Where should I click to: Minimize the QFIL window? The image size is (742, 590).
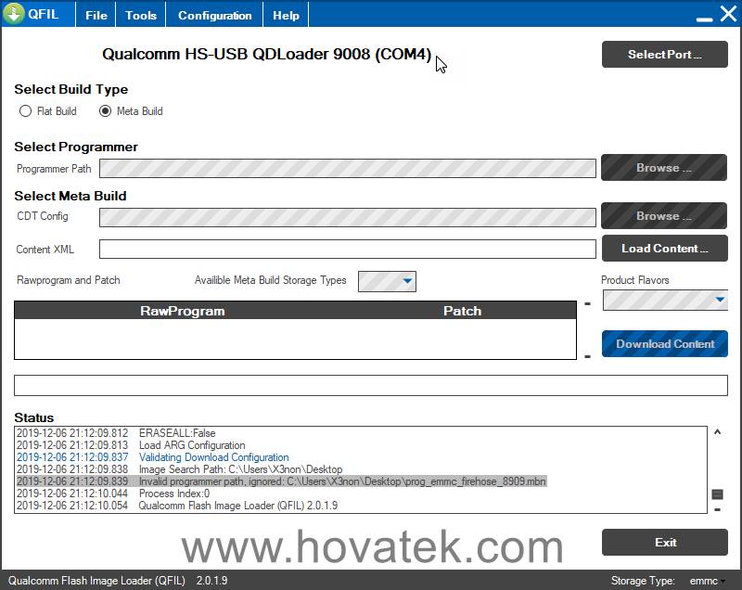704,19
